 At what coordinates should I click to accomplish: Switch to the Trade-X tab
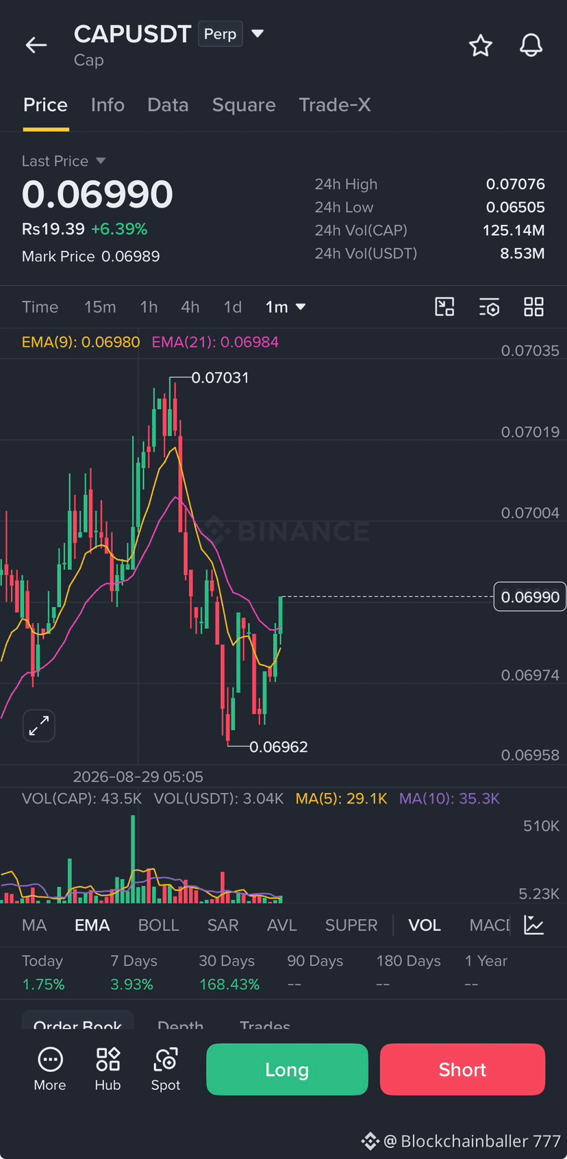[335, 105]
